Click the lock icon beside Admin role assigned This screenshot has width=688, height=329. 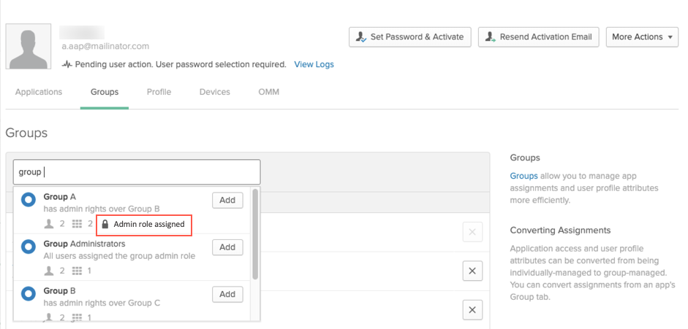[x=105, y=225]
